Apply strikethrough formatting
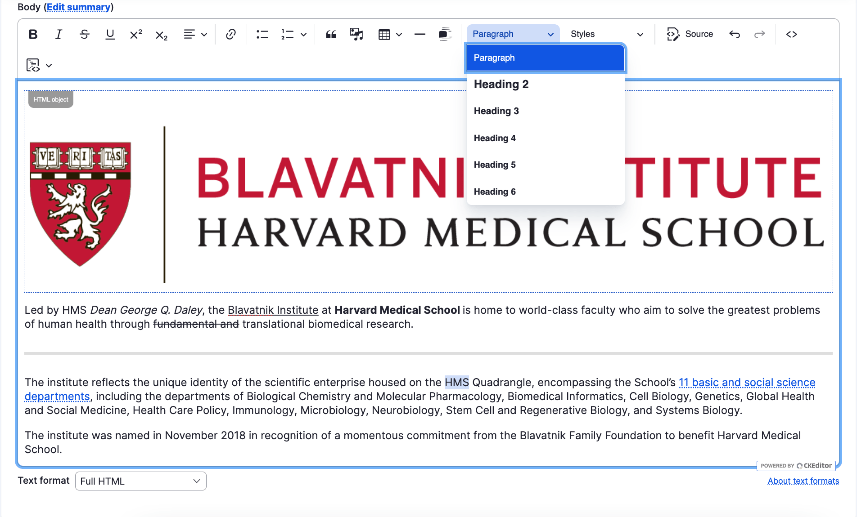Viewport: 857px width, 517px height. point(84,34)
